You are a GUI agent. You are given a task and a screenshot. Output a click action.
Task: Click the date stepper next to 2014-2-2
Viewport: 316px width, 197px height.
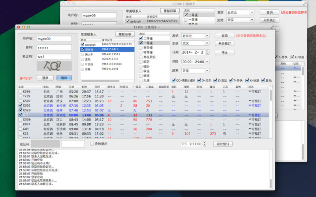207,52
